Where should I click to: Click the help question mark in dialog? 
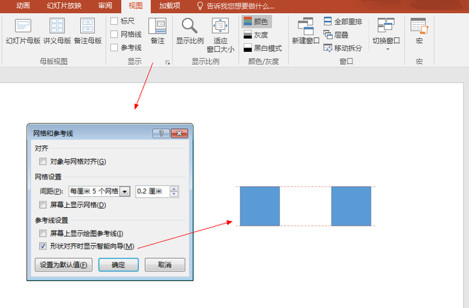(161, 133)
